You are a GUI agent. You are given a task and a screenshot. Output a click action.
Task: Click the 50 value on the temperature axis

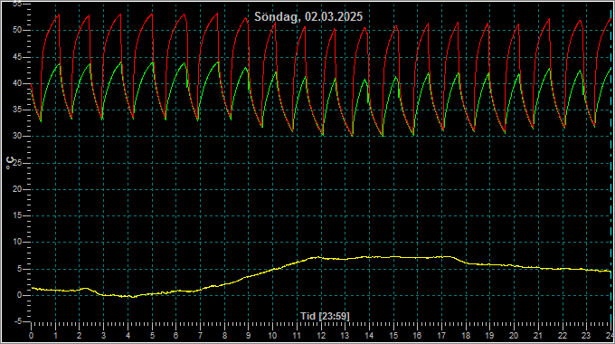tap(17, 30)
